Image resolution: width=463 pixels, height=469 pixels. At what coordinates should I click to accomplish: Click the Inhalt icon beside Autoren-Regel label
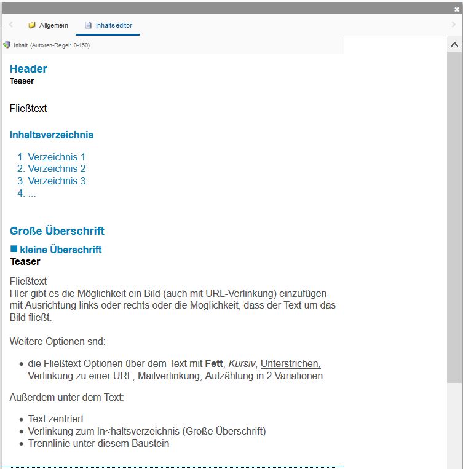point(7,45)
